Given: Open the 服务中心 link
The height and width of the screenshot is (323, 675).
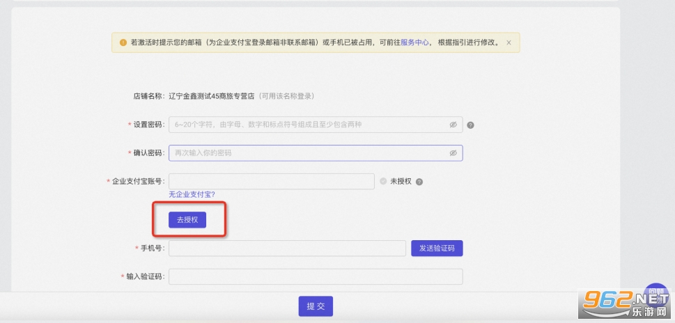Looking at the screenshot, I should click(414, 42).
